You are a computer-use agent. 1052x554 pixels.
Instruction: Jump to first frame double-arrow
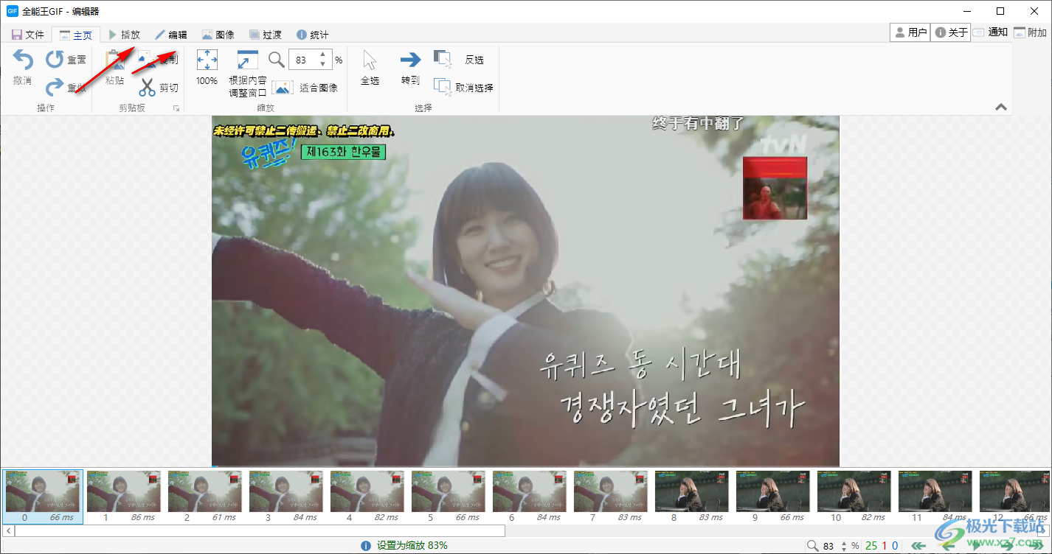(x=918, y=546)
